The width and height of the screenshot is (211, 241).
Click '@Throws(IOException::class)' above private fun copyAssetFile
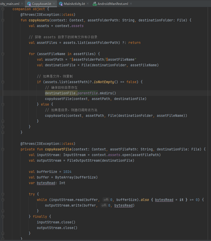tap(48, 144)
